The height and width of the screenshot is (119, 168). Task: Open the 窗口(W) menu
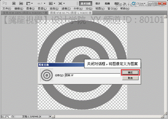pyautogui.click(x=112, y=8)
